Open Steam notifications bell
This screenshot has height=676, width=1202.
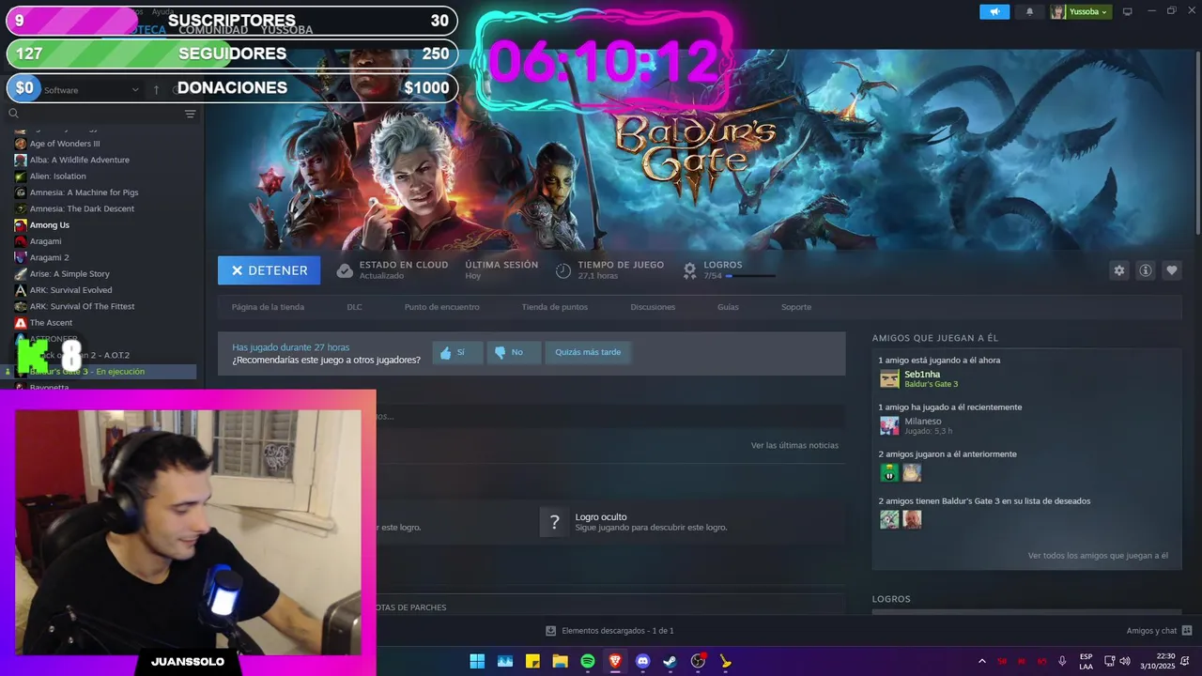pyautogui.click(x=1029, y=11)
